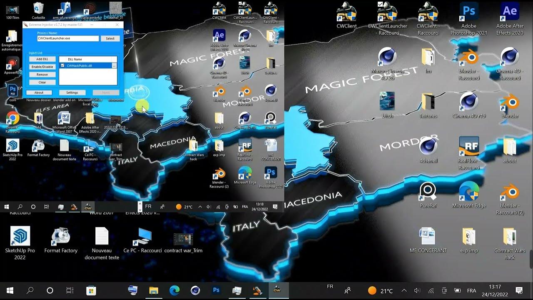Click the FR language bar arrows in inner taskbar

140,206
